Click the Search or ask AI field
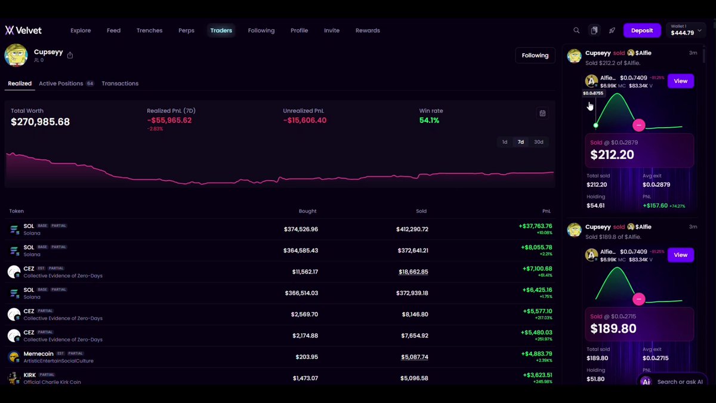This screenshot has height=403, width=716. pos(680,382)
